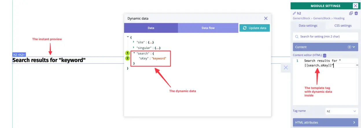Click the X tab beside the settings panel
Screen dimensions: 361x128
click(286, 67)
